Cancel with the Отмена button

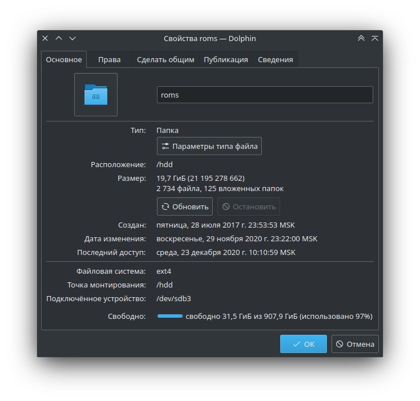[355, 344]
